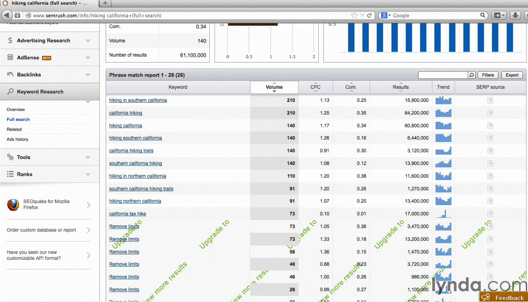Image resolution: width=528 pixels, height=302 pixels.
Task: Sort table by Com. column header
Action: [x=351, y=87]
